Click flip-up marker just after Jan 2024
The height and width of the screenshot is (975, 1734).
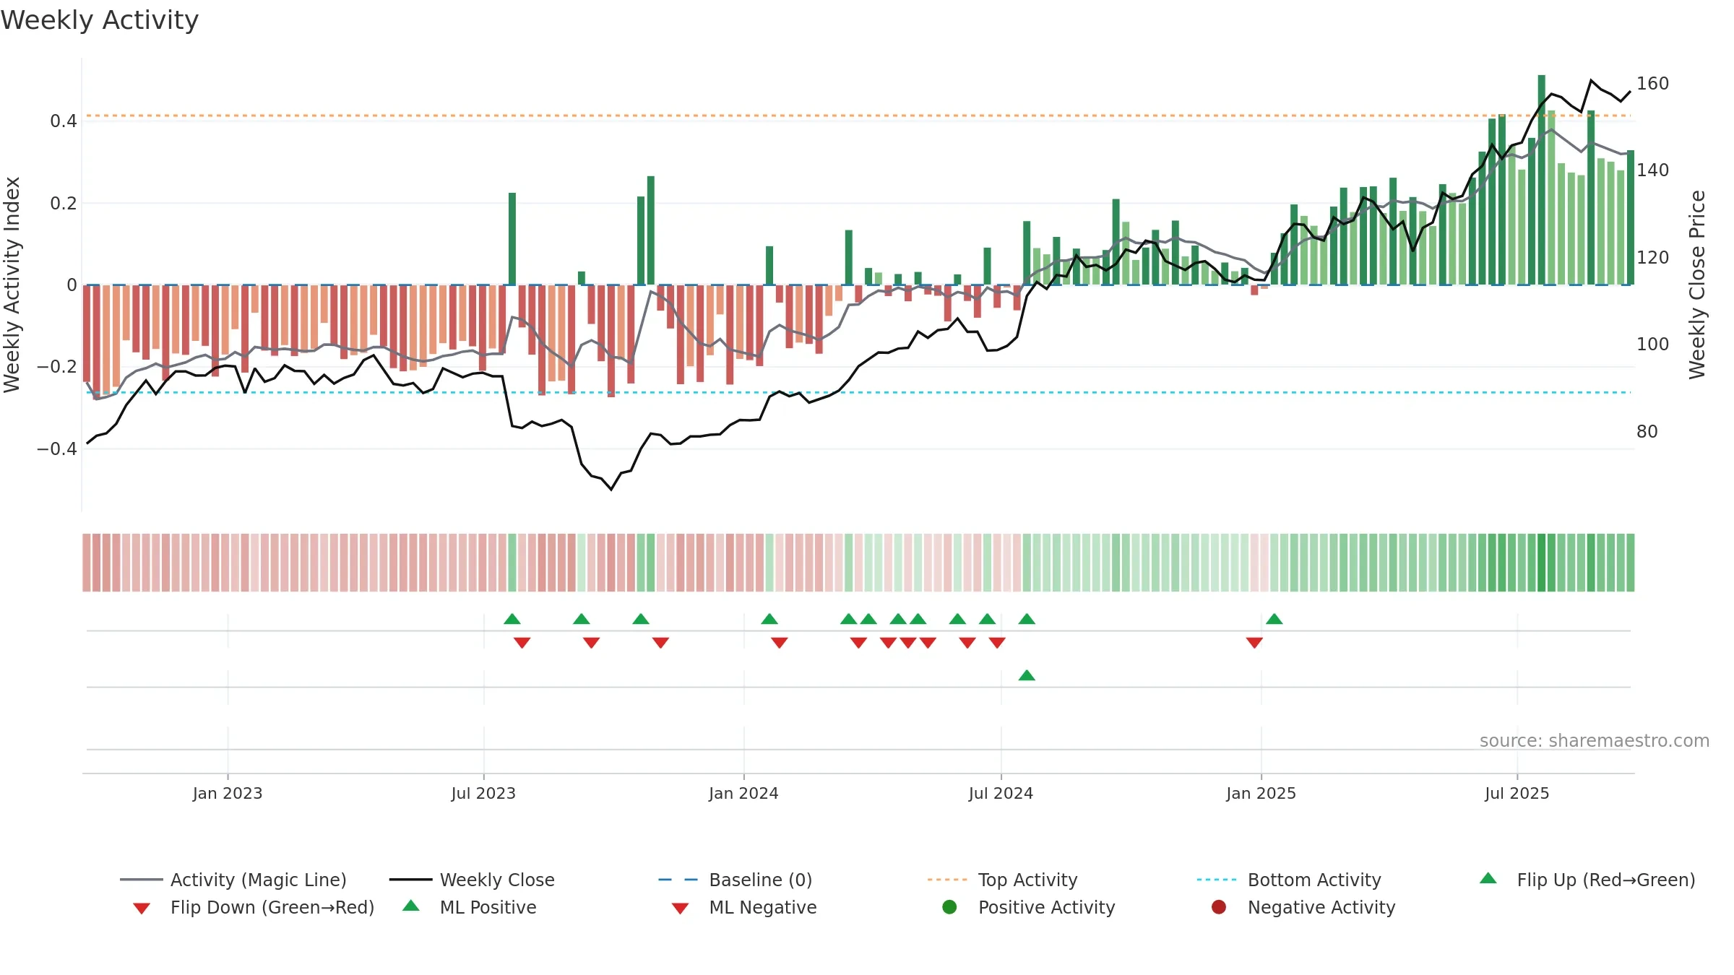(x=769, y=619)
